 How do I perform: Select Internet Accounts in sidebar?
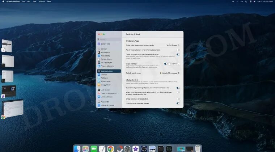click(x=109, y=105)
